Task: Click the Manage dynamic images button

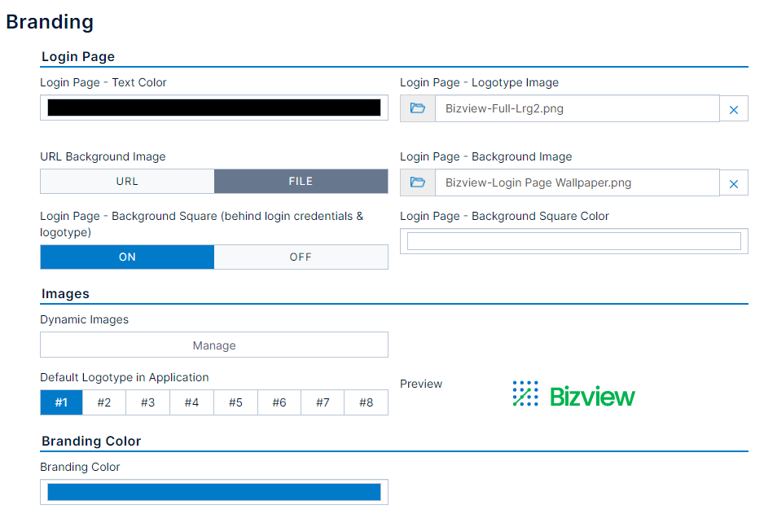Action: [214, 345]
